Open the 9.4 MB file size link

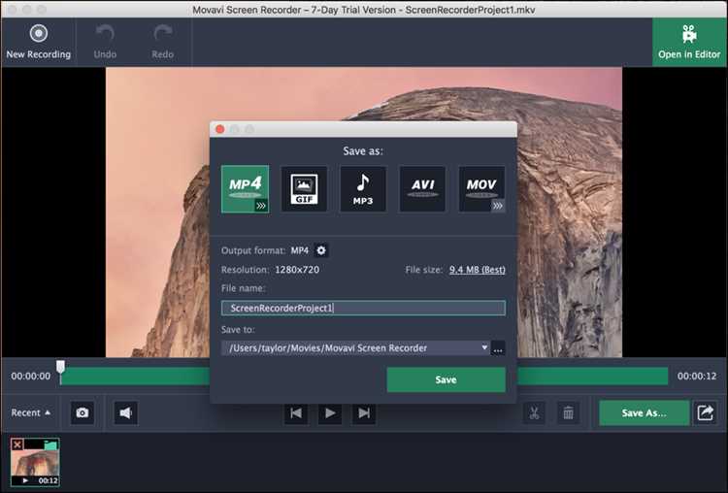point(478,270)
